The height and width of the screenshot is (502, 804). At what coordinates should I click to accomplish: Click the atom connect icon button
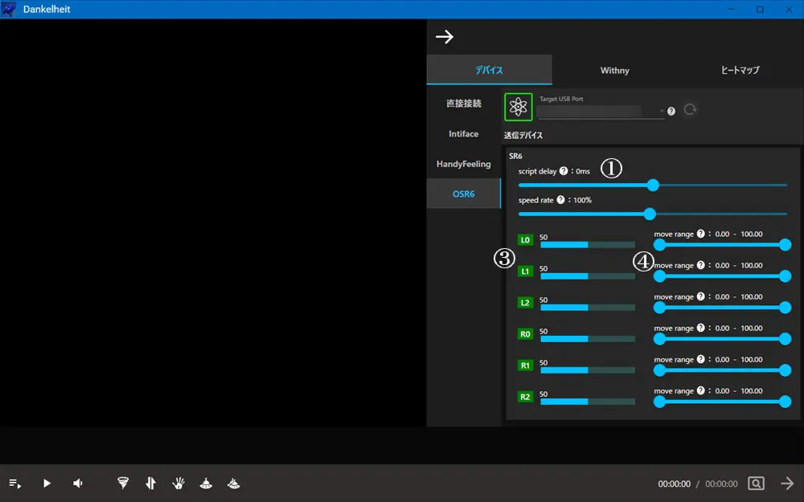click(519, 107)
